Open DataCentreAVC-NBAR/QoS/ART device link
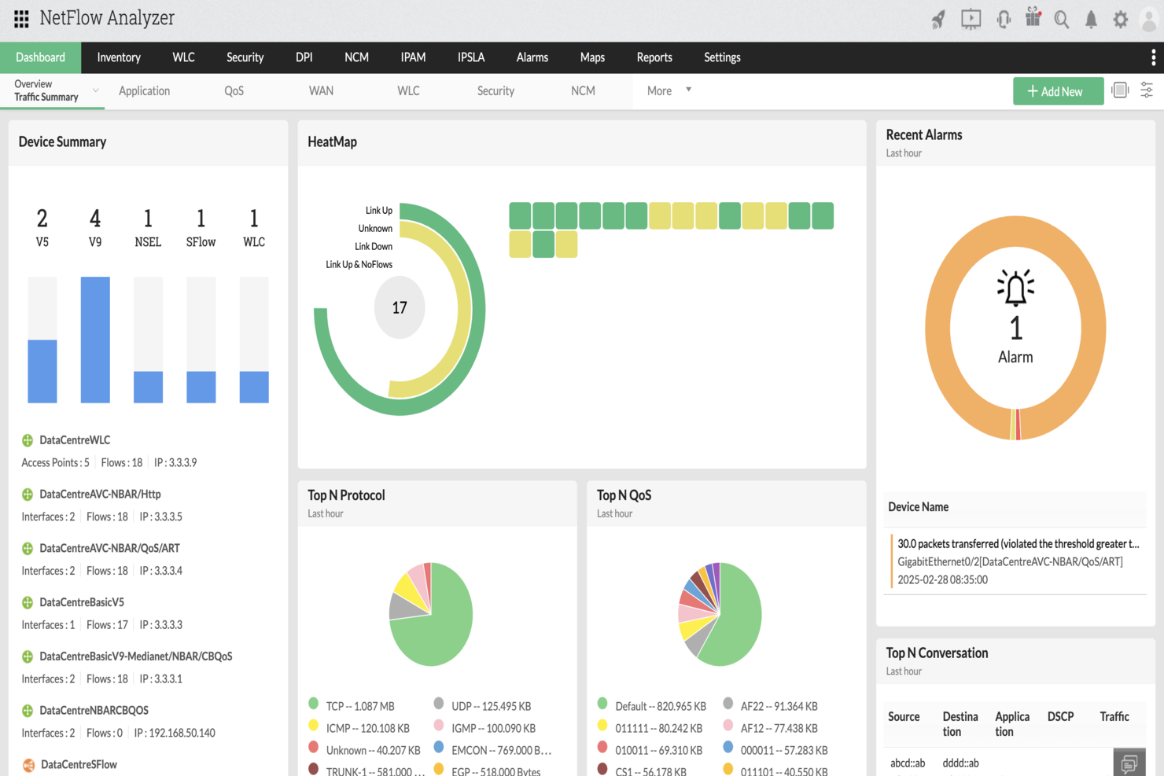The height and width of the screenshot is (776, 1164). pyautogui.click(x=109, y=548)
